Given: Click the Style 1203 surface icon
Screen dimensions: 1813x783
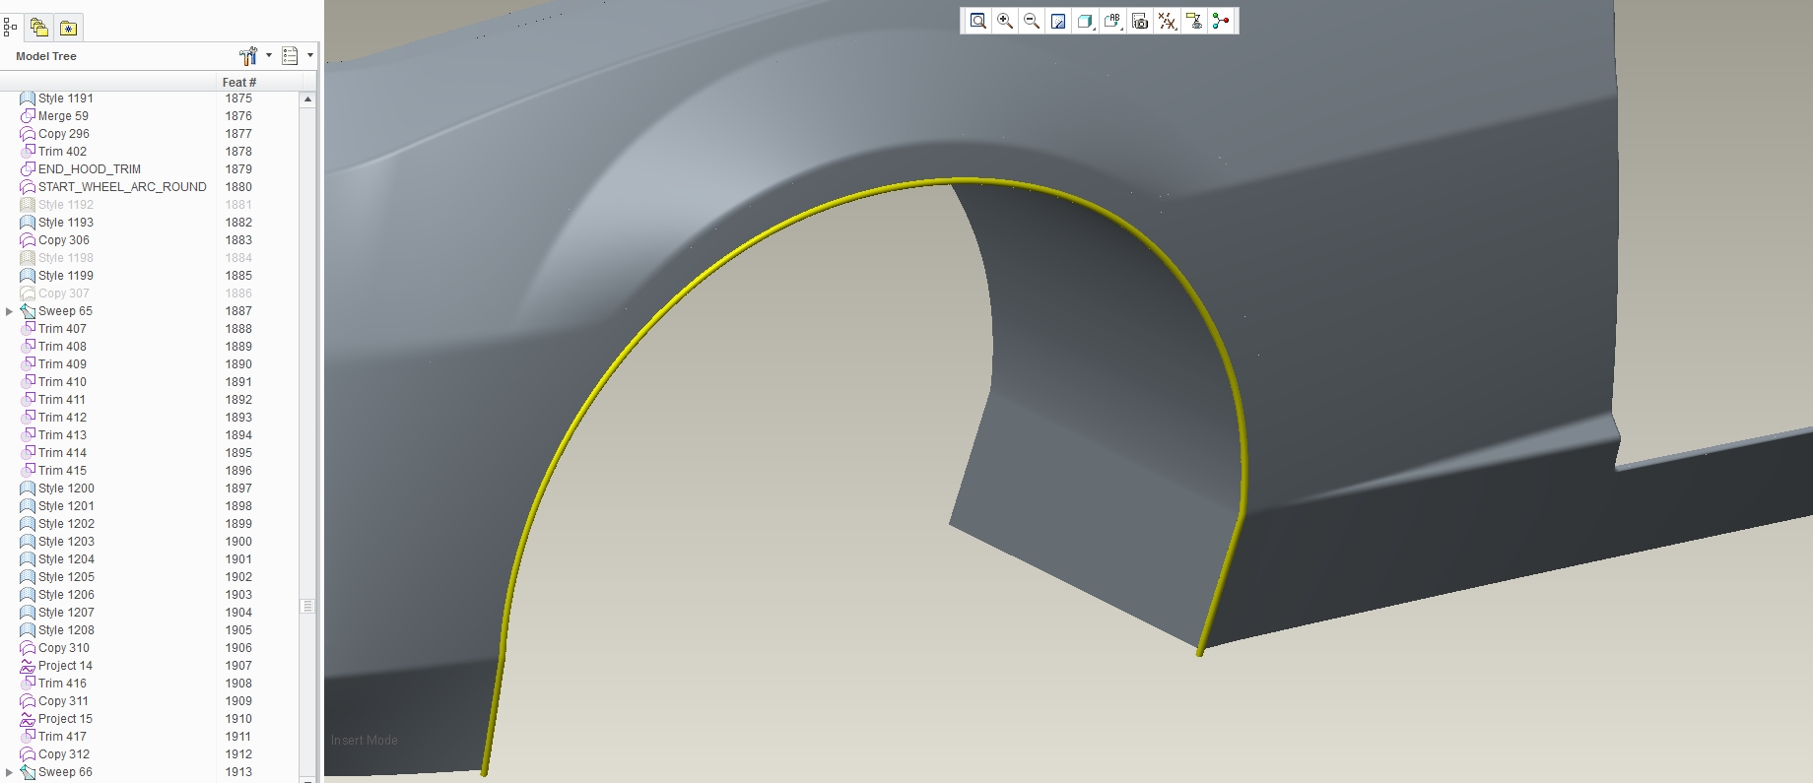Looking at the screenshot, I should click(28, 542).
